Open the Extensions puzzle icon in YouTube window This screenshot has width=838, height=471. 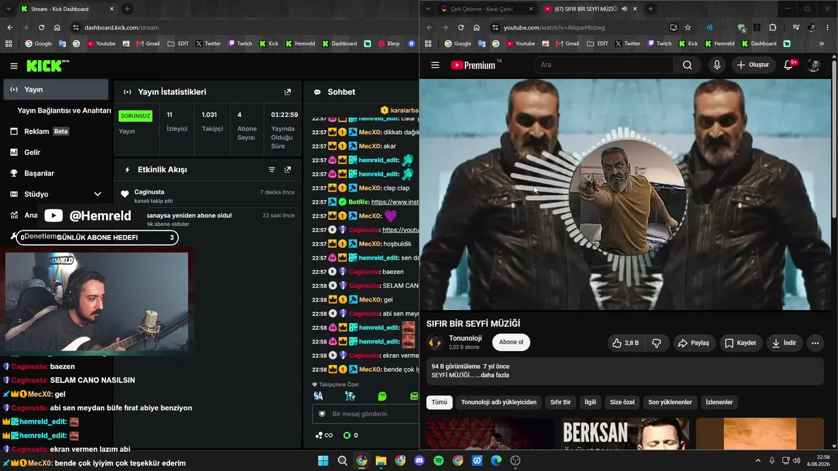point(773,27)
